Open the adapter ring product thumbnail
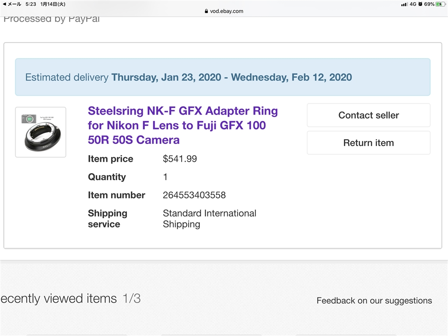The image size is (448, 336). pyautogui.click(x=41, y=132)
